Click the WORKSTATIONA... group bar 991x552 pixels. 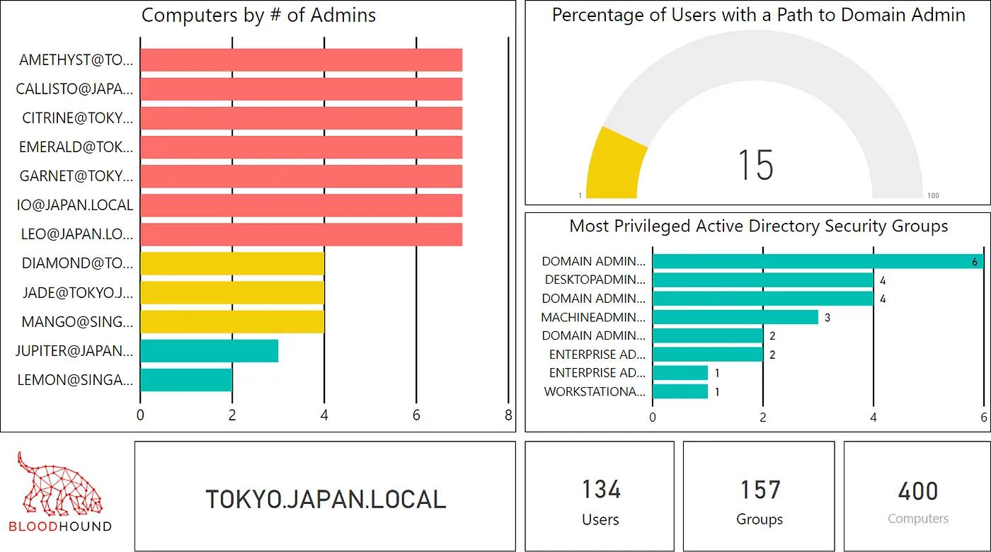point(680,391)
